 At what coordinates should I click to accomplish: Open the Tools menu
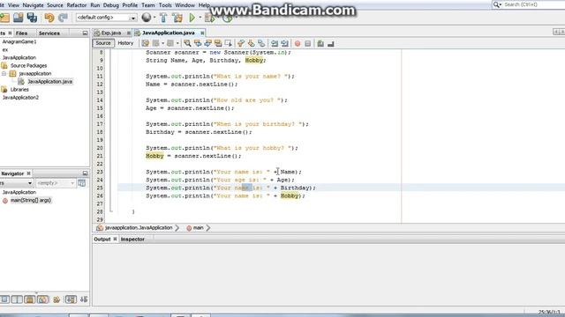click(165, 5)
